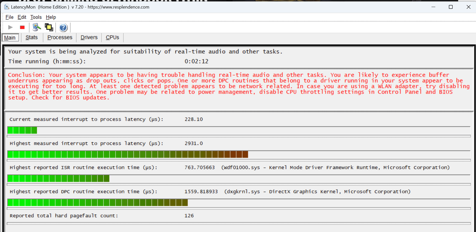Switch to the Processes tab
The image size is (476, 232).
60,37
